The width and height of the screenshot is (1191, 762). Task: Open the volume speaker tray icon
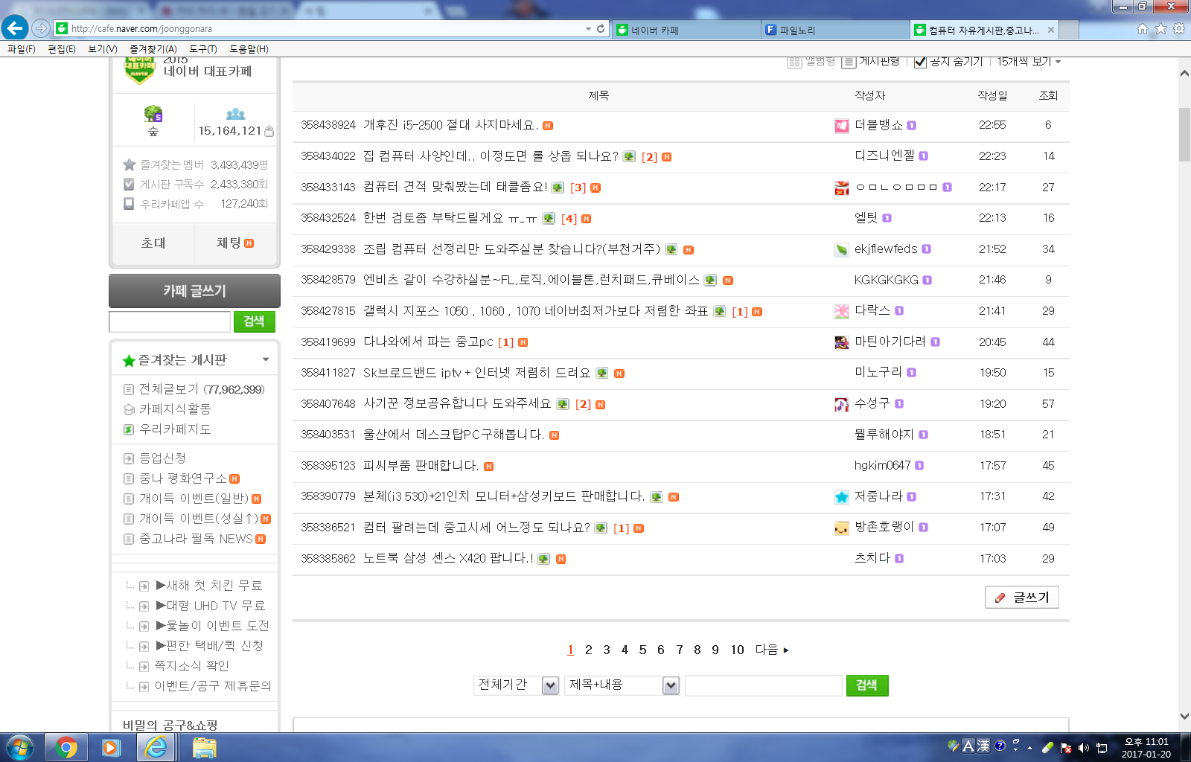1084,748
